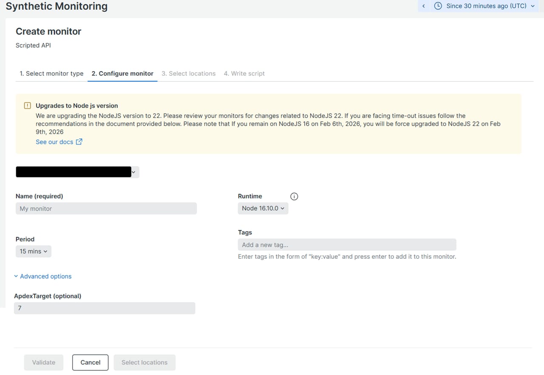Focus the Name field showing 'My monitor'

[106, 209]
